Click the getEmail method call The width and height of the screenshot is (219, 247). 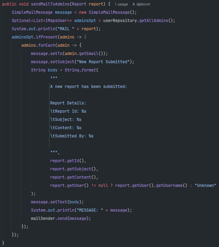point(93,54)
